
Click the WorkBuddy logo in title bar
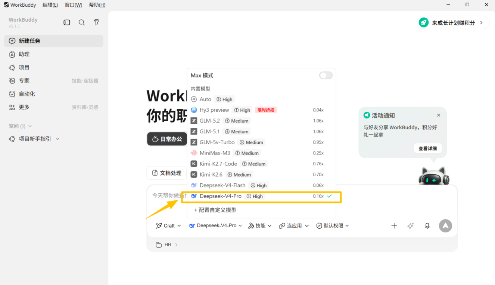click(x=6, y=5)
